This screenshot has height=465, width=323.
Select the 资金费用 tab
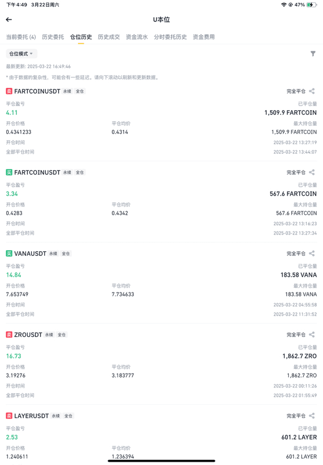point(204,37)
